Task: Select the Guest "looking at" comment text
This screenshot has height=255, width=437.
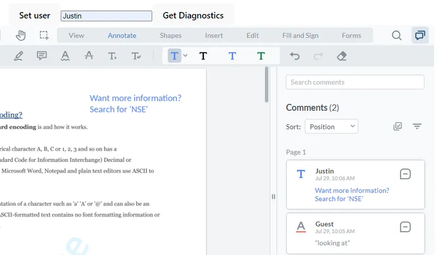Action: 332,243
